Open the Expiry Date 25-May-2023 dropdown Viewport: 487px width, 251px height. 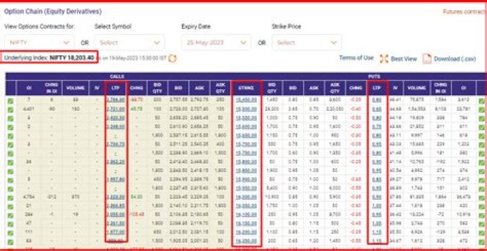tap(216, 43)
